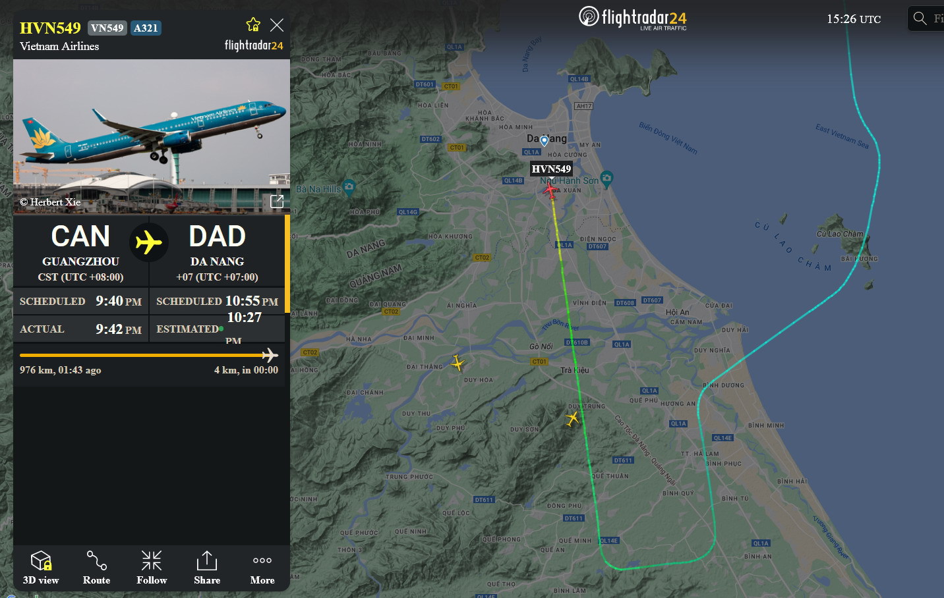The image size is (944, 598).
Task: Select the yellow aircraft near Duy Trung
Action: [572, 418]
